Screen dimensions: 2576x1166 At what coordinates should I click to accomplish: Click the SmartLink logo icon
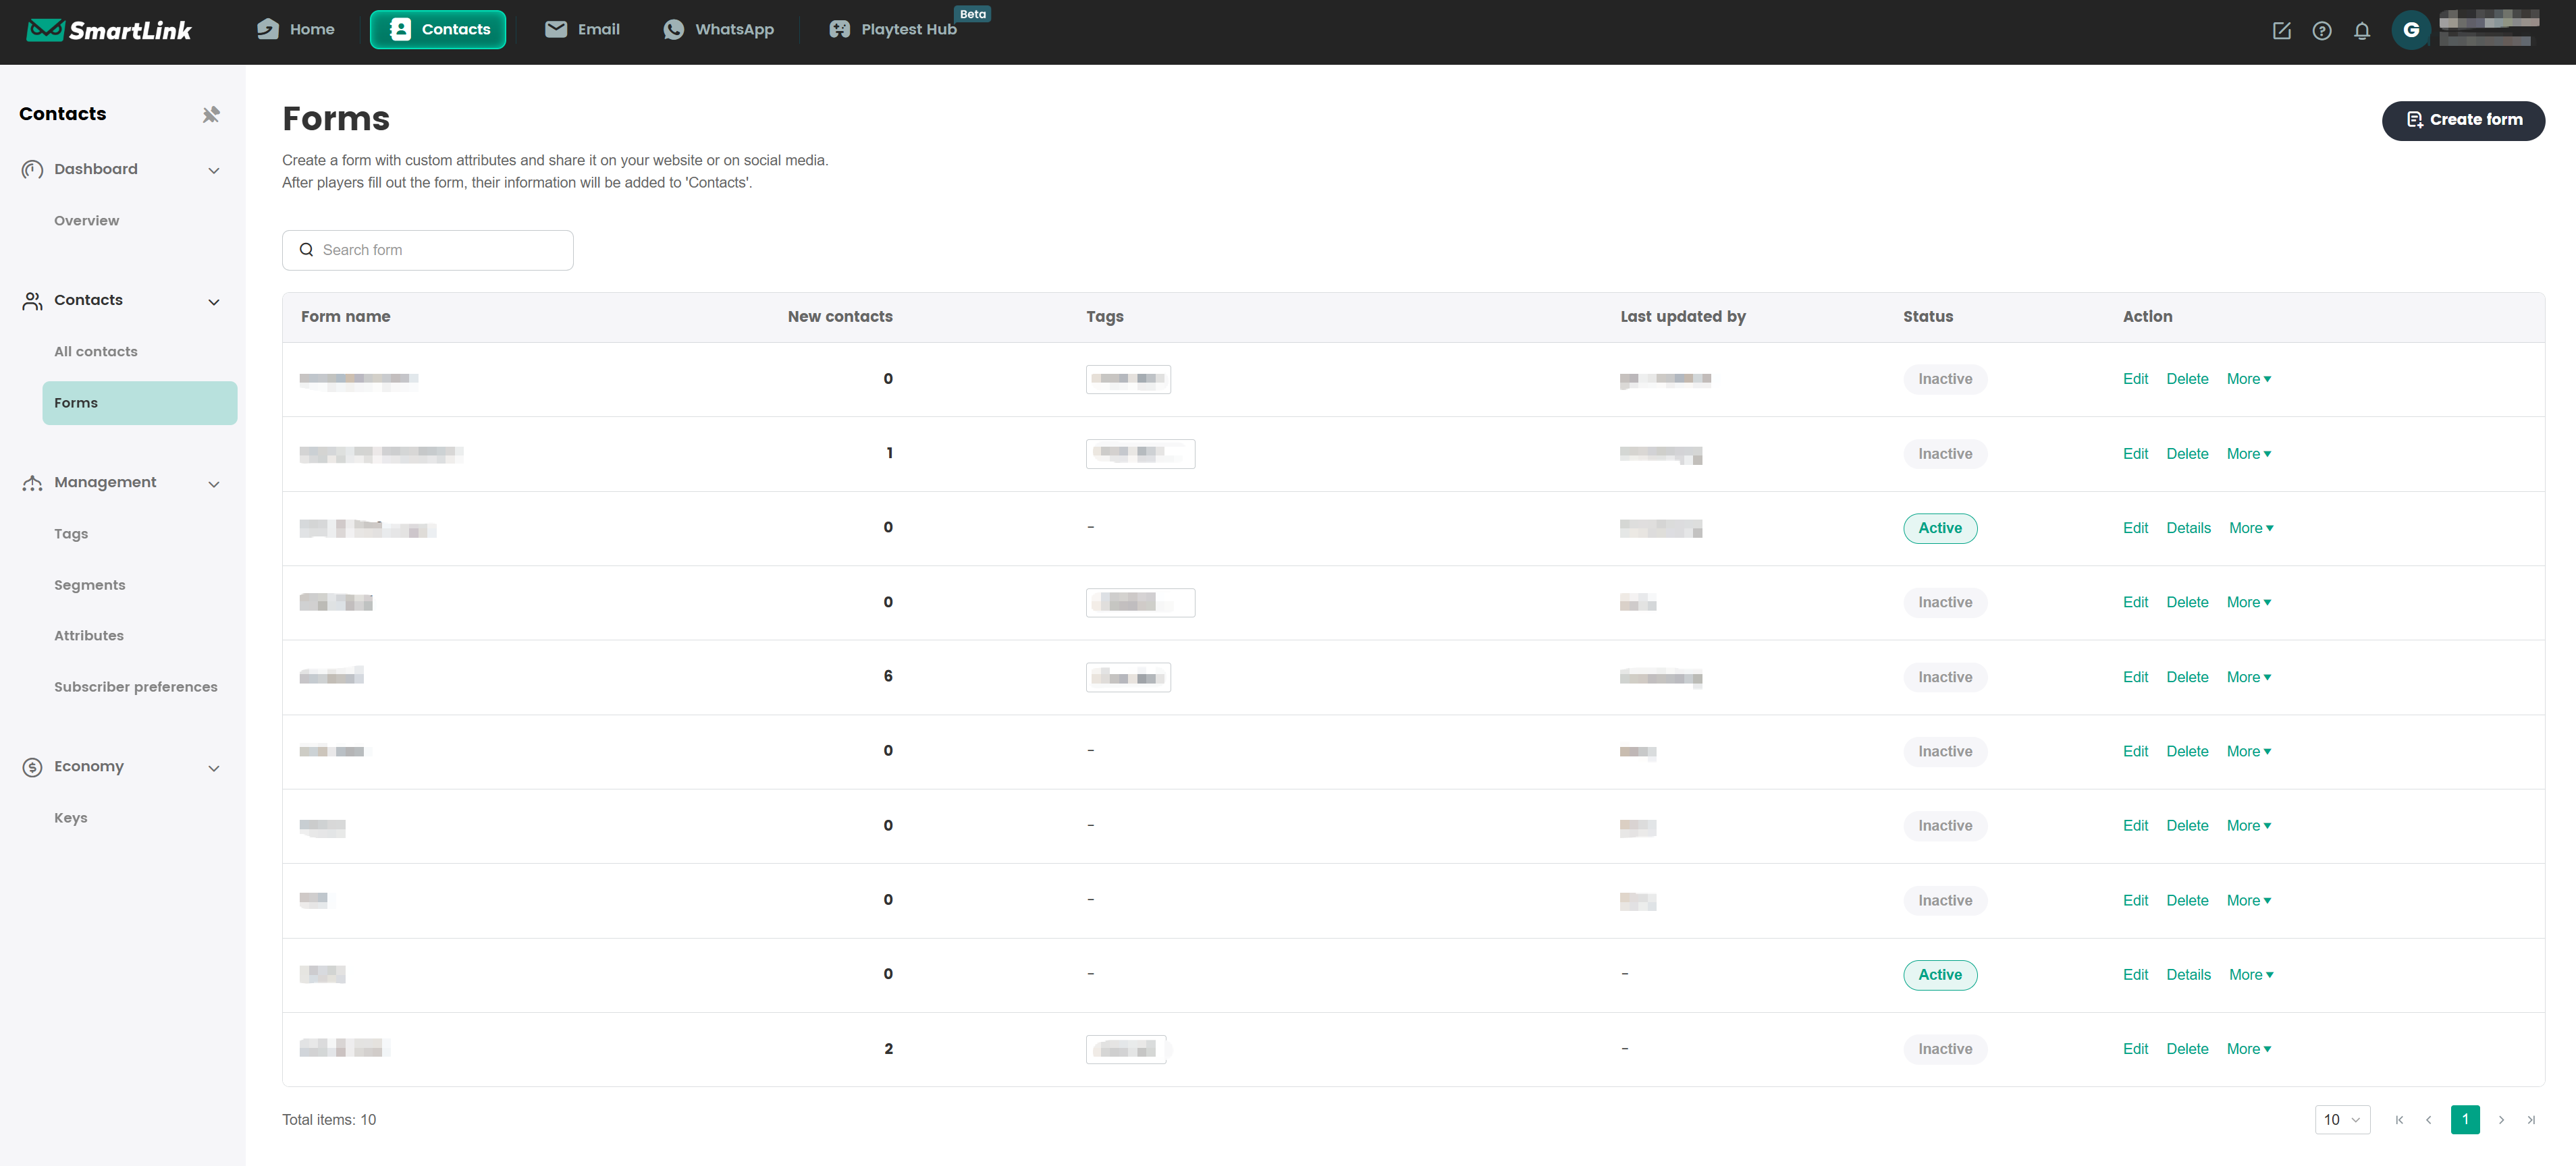(x=46, y=30)
